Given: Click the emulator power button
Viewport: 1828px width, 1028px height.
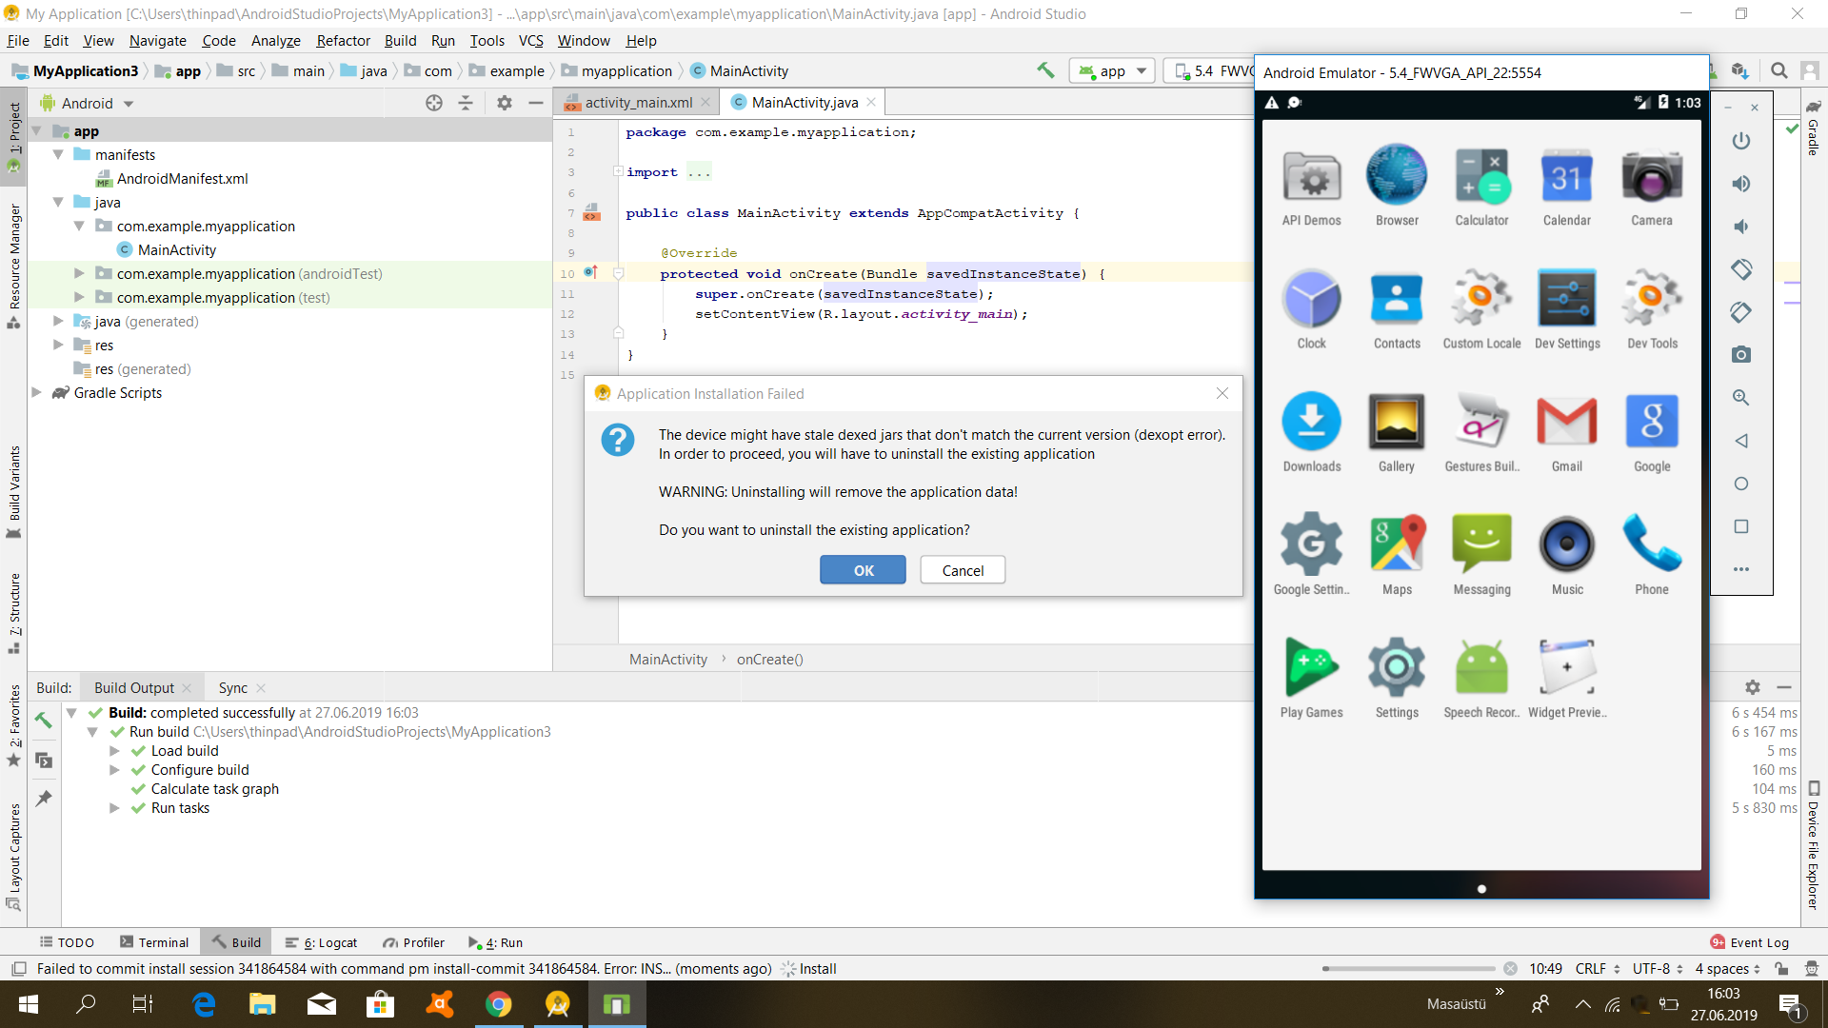Looking at the screenshot, I should coord(1741,141).
